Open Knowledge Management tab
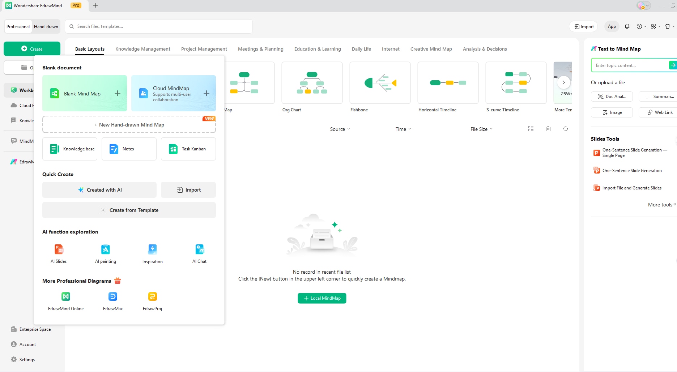677x372 pixels. (x=143, y=49)
